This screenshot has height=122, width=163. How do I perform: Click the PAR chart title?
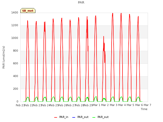click(81, 2)
